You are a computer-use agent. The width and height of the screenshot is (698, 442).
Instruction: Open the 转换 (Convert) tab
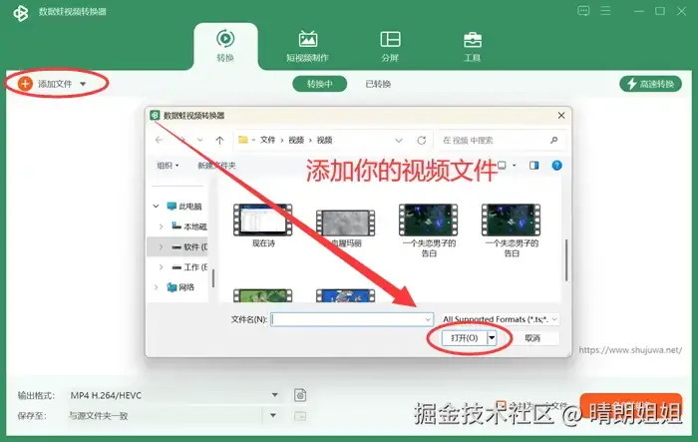click(225, 46)
